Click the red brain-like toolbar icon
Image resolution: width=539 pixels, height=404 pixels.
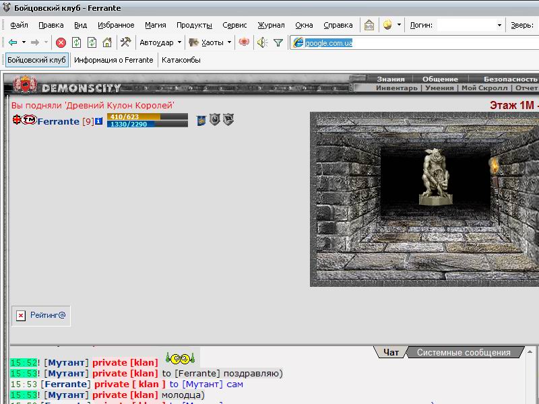point(244,42)
